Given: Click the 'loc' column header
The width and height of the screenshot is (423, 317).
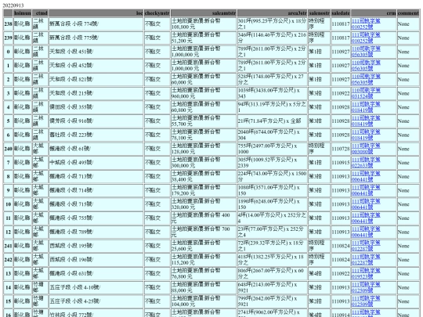Looking at the screenshot, I should point(96,13).
